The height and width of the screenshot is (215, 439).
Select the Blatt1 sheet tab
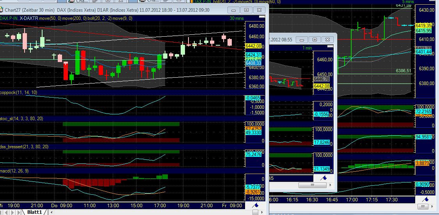coord(34,212)
